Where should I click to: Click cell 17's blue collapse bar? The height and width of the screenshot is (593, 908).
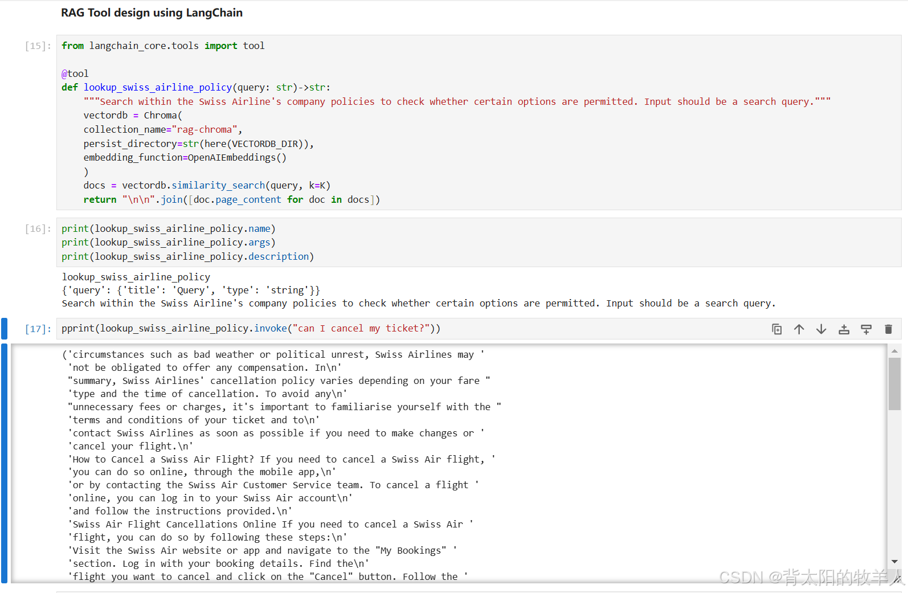pos(5,329)
